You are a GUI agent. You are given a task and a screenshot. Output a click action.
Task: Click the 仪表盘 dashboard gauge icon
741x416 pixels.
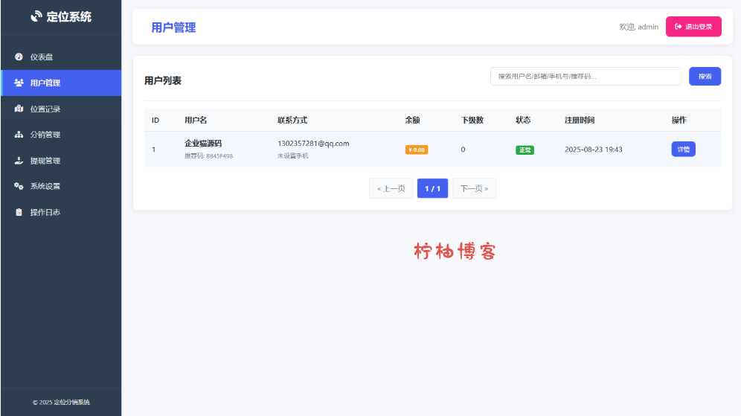pyautogui.click(x=19, y=57)
